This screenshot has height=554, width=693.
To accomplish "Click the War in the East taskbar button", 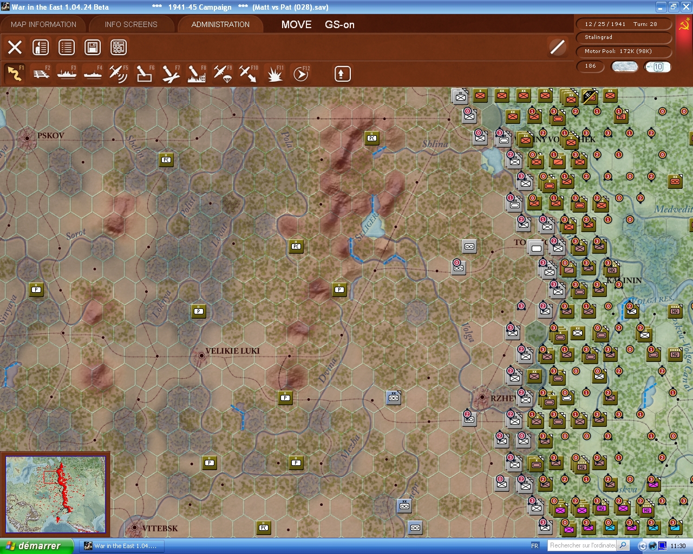I will (x=123, y=546).
